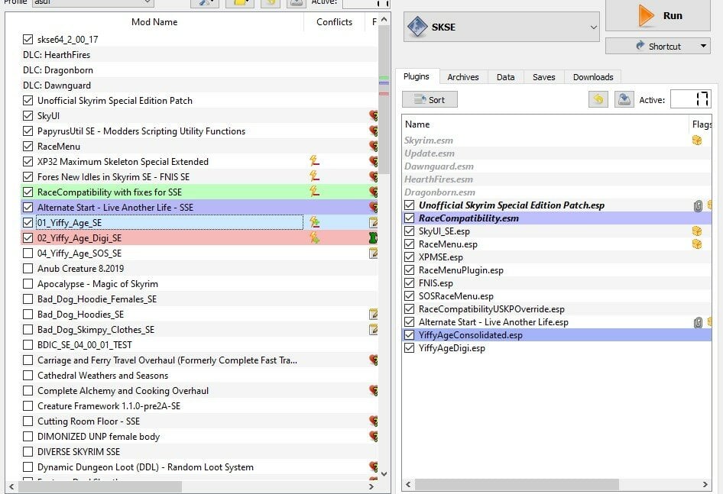Enable the 04_Yiffy_Age_SOS_SE mod
The image size is (723, 494).
click(28, 253)
